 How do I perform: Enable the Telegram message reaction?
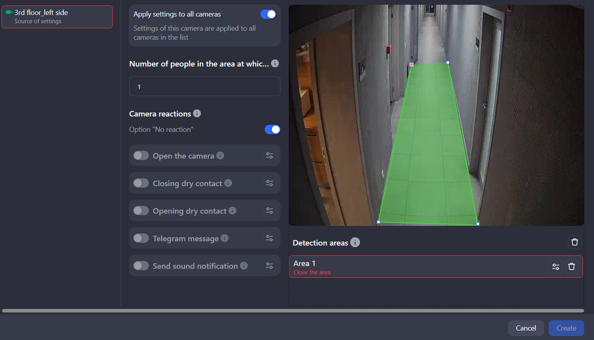click(141, 238)
